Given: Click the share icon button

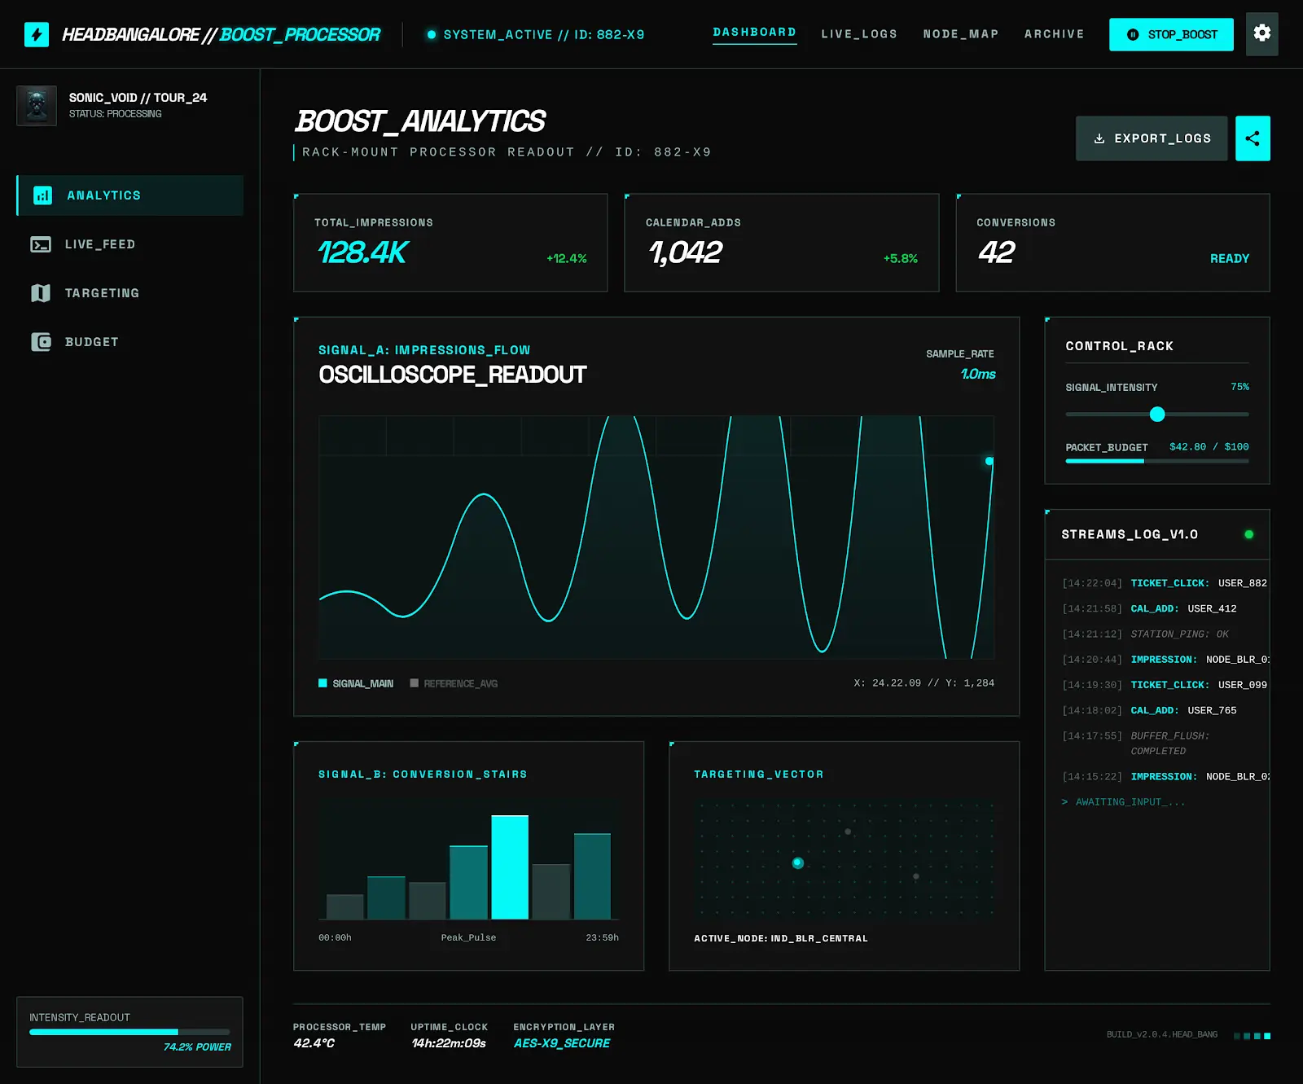Looking at the screenshot, I should pyautogui.click(x=1252, y=138).
